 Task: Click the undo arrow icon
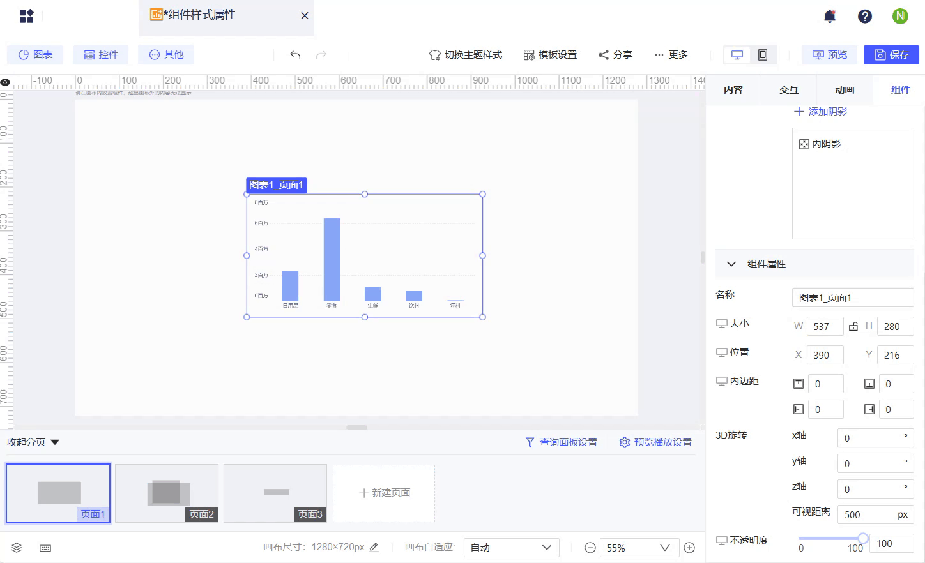click(295, 55)
